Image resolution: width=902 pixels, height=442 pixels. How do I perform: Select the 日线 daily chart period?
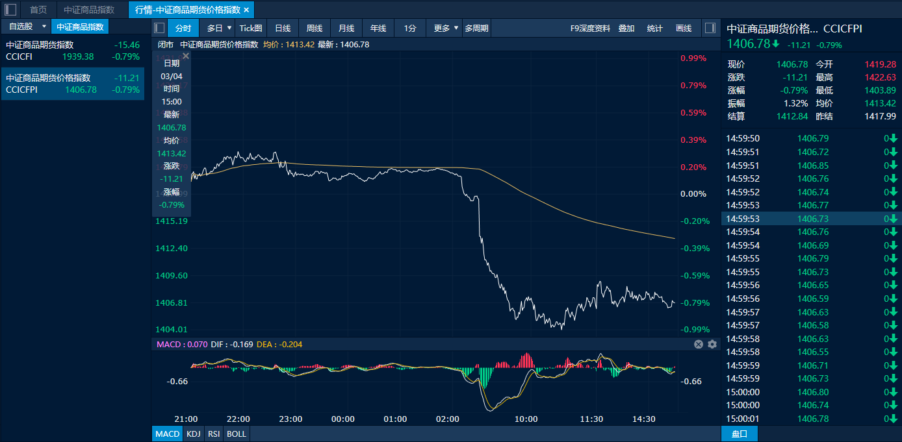[283, 28]
